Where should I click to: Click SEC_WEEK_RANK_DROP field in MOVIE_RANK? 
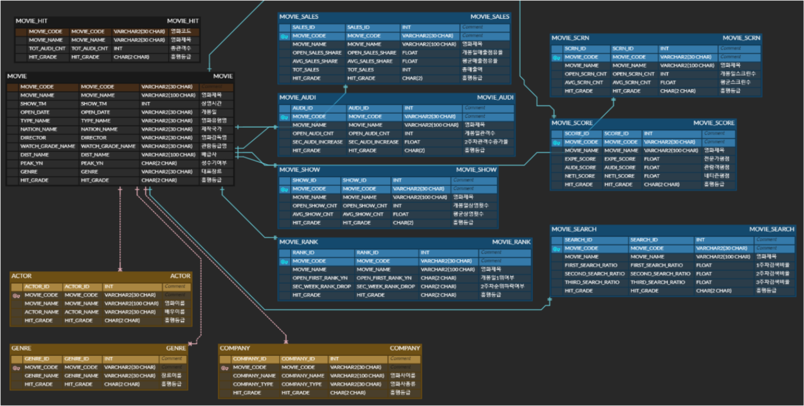(321, 287)
